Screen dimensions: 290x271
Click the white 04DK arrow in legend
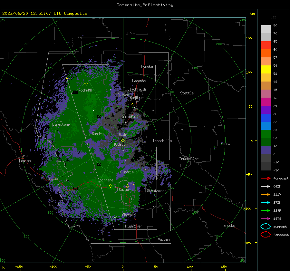coord(266,187)
